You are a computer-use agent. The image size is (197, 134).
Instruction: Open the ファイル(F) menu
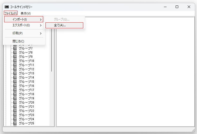(x=11, y=13)
